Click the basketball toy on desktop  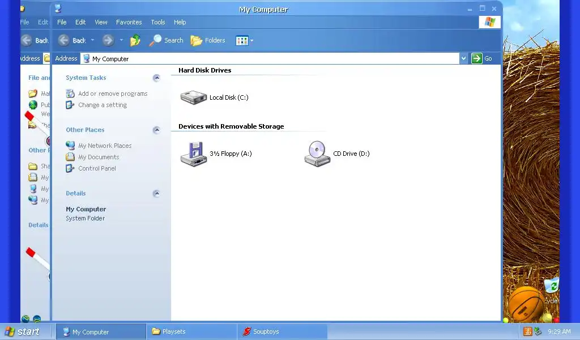point(525,304)
